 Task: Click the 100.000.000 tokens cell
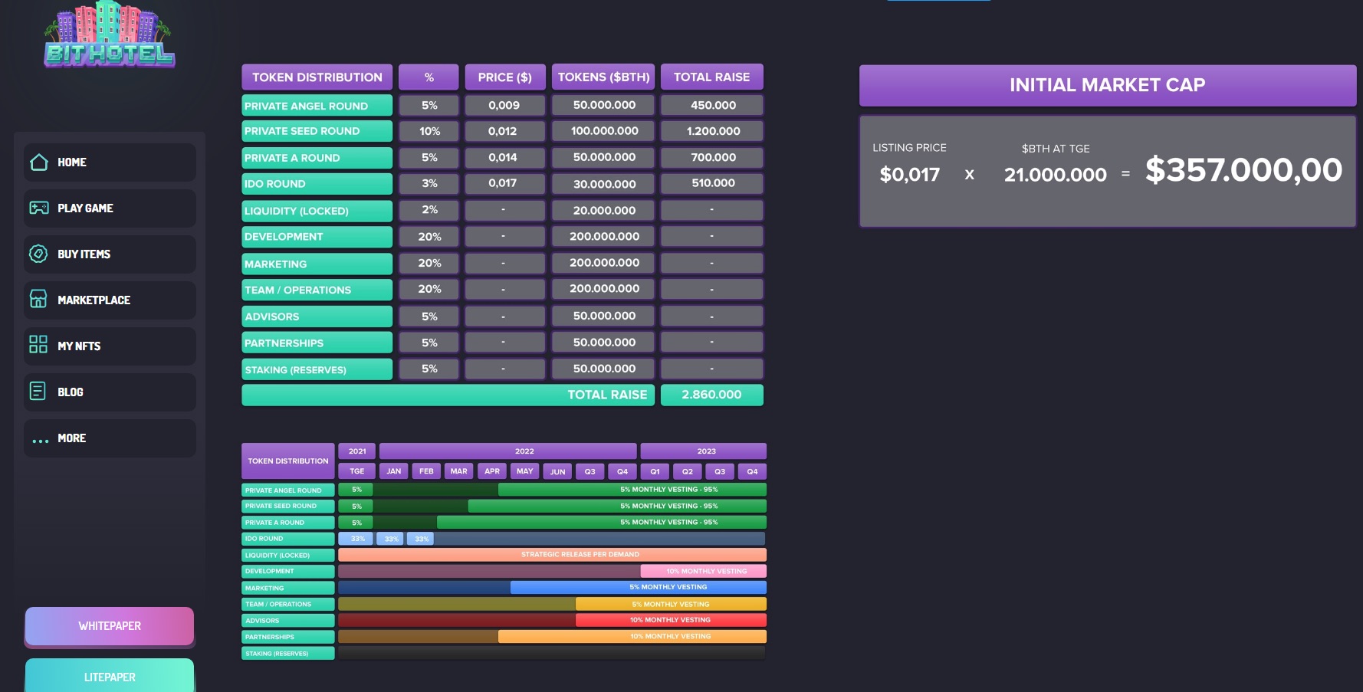click(603, 131)
